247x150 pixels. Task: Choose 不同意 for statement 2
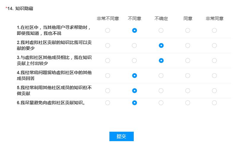(x=134, y=45)
